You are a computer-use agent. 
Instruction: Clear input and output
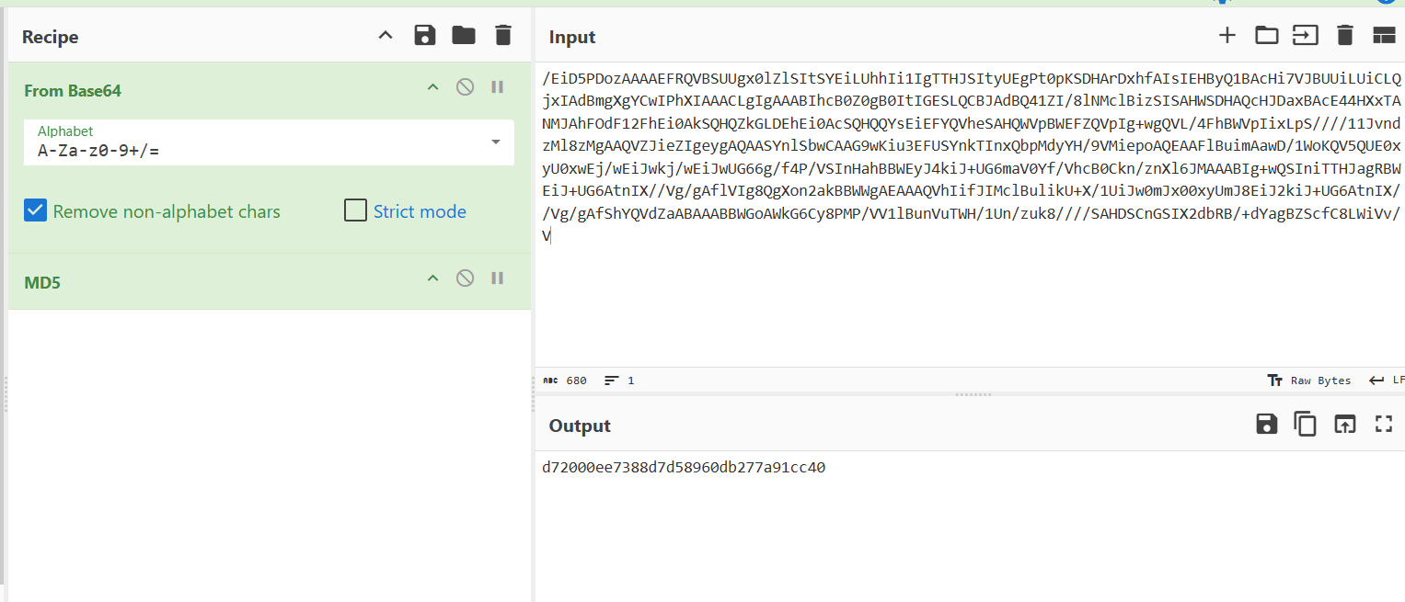(x=1345, y=36)
